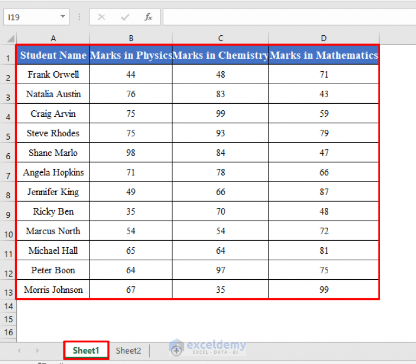This screenshot has height=364, width=416.
Task: Click Craig Arvin's Chemistry mark 99
Action: (220, 114)
